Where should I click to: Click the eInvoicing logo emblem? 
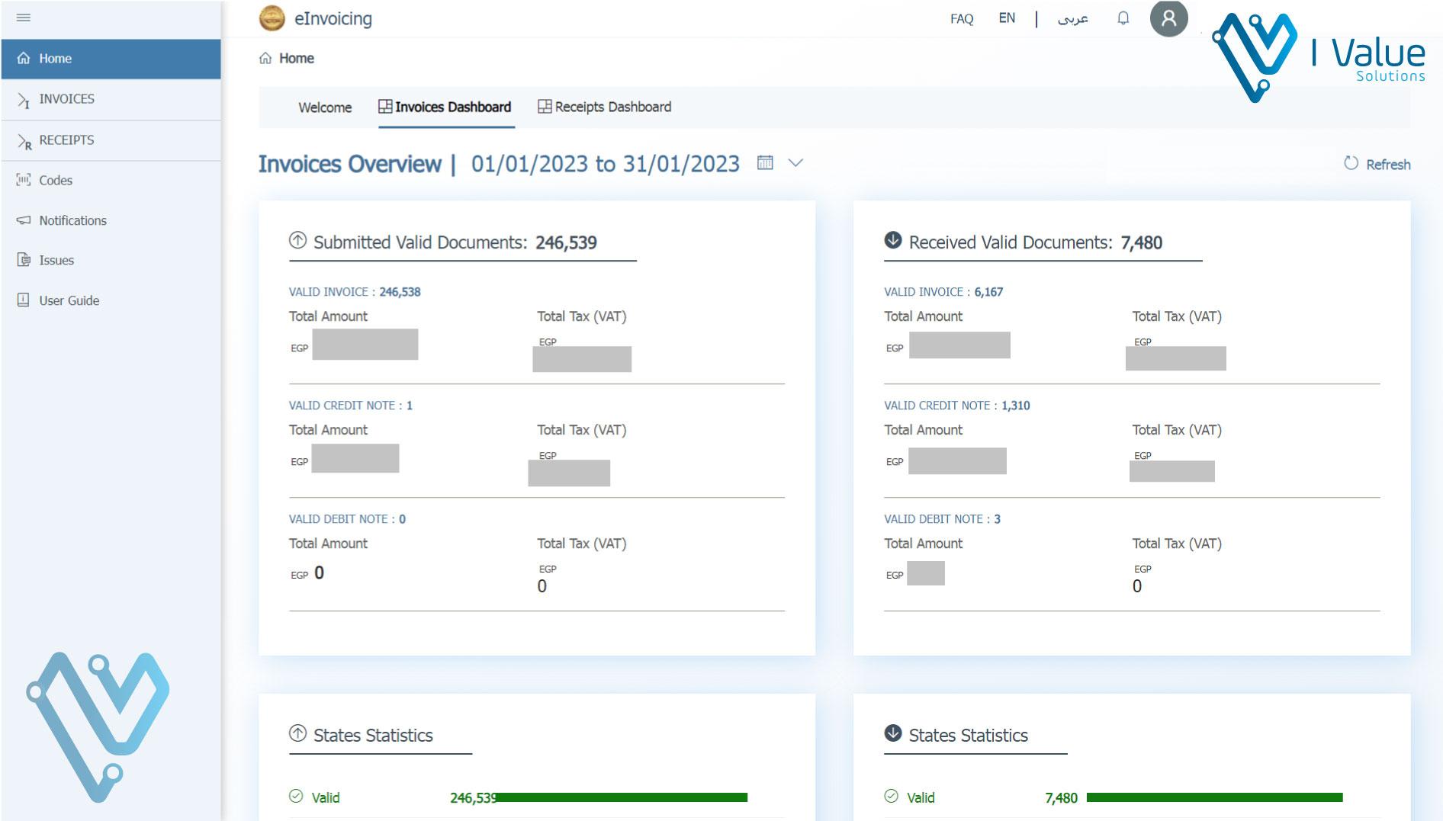click(272, 18)
